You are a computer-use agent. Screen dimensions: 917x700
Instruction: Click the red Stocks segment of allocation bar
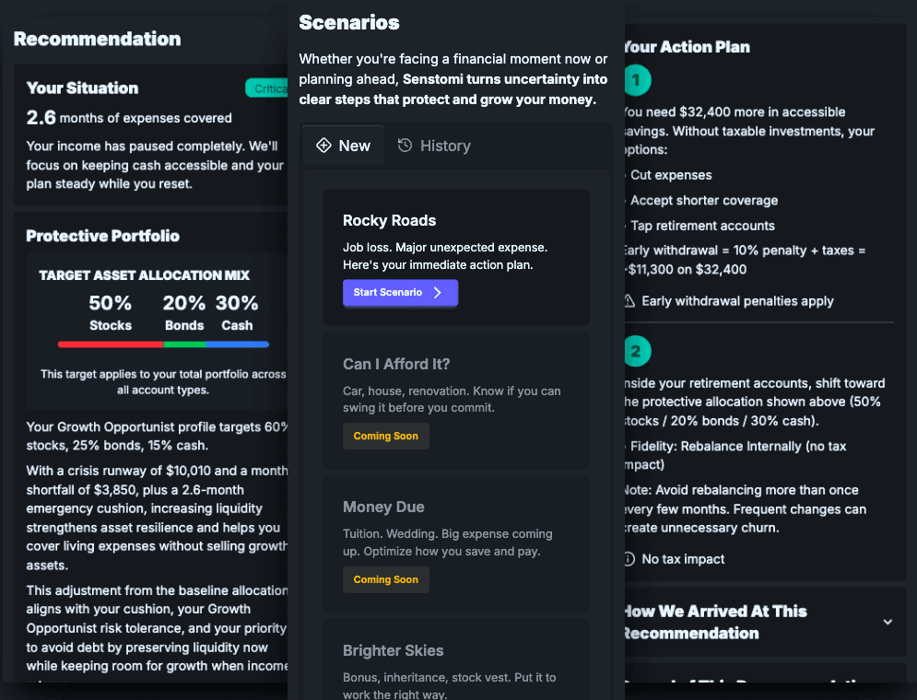(111, 344)
